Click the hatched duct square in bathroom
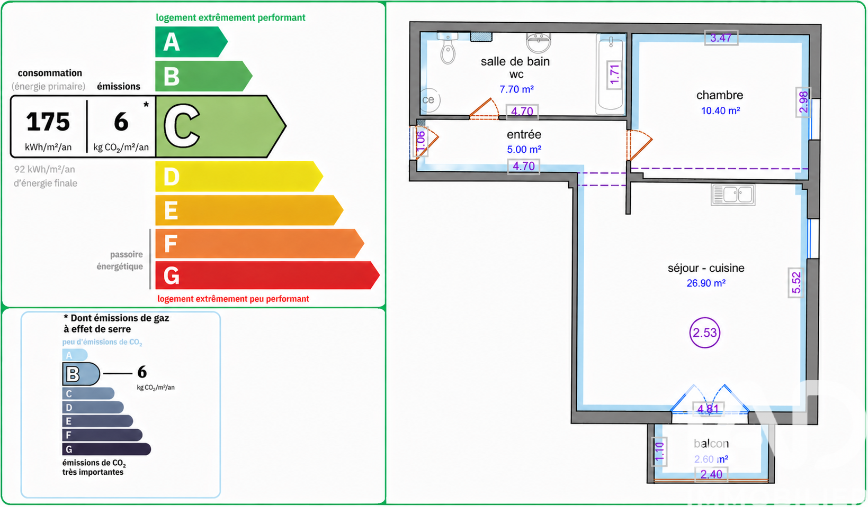The height and width of the screenshot is (507, 868). (481, 37)
